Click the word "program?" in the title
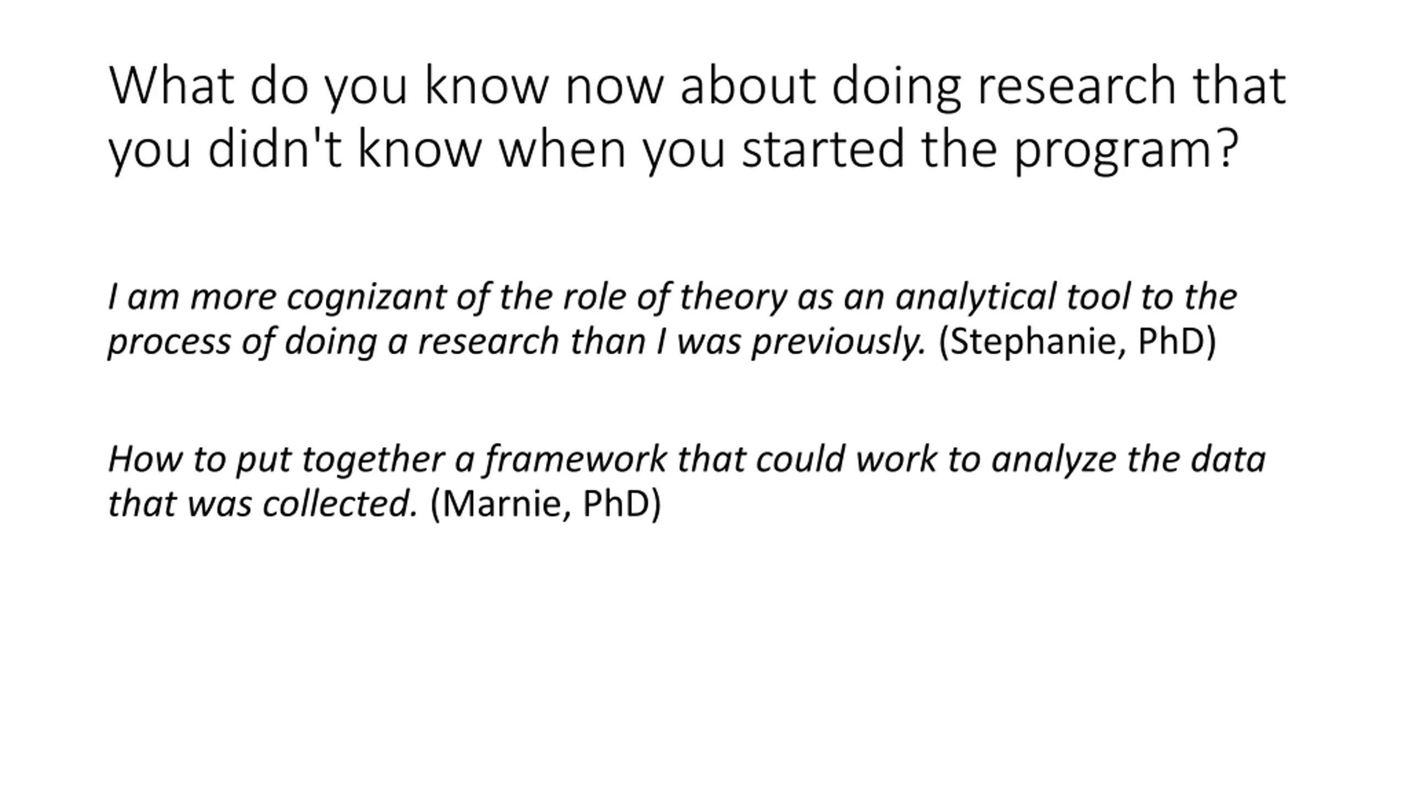The width and height of the screenshot is (1409, 793). point(1126,150)
